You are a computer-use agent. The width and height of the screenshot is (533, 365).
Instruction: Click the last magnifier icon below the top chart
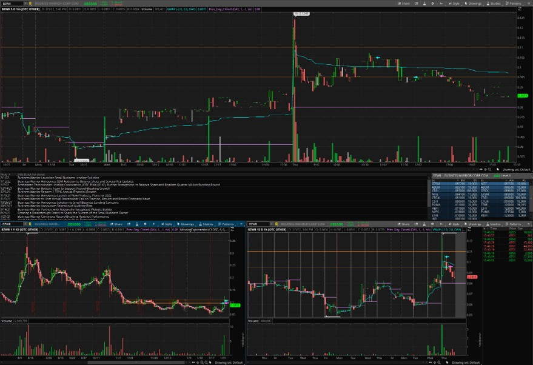[x=489, y=169]
